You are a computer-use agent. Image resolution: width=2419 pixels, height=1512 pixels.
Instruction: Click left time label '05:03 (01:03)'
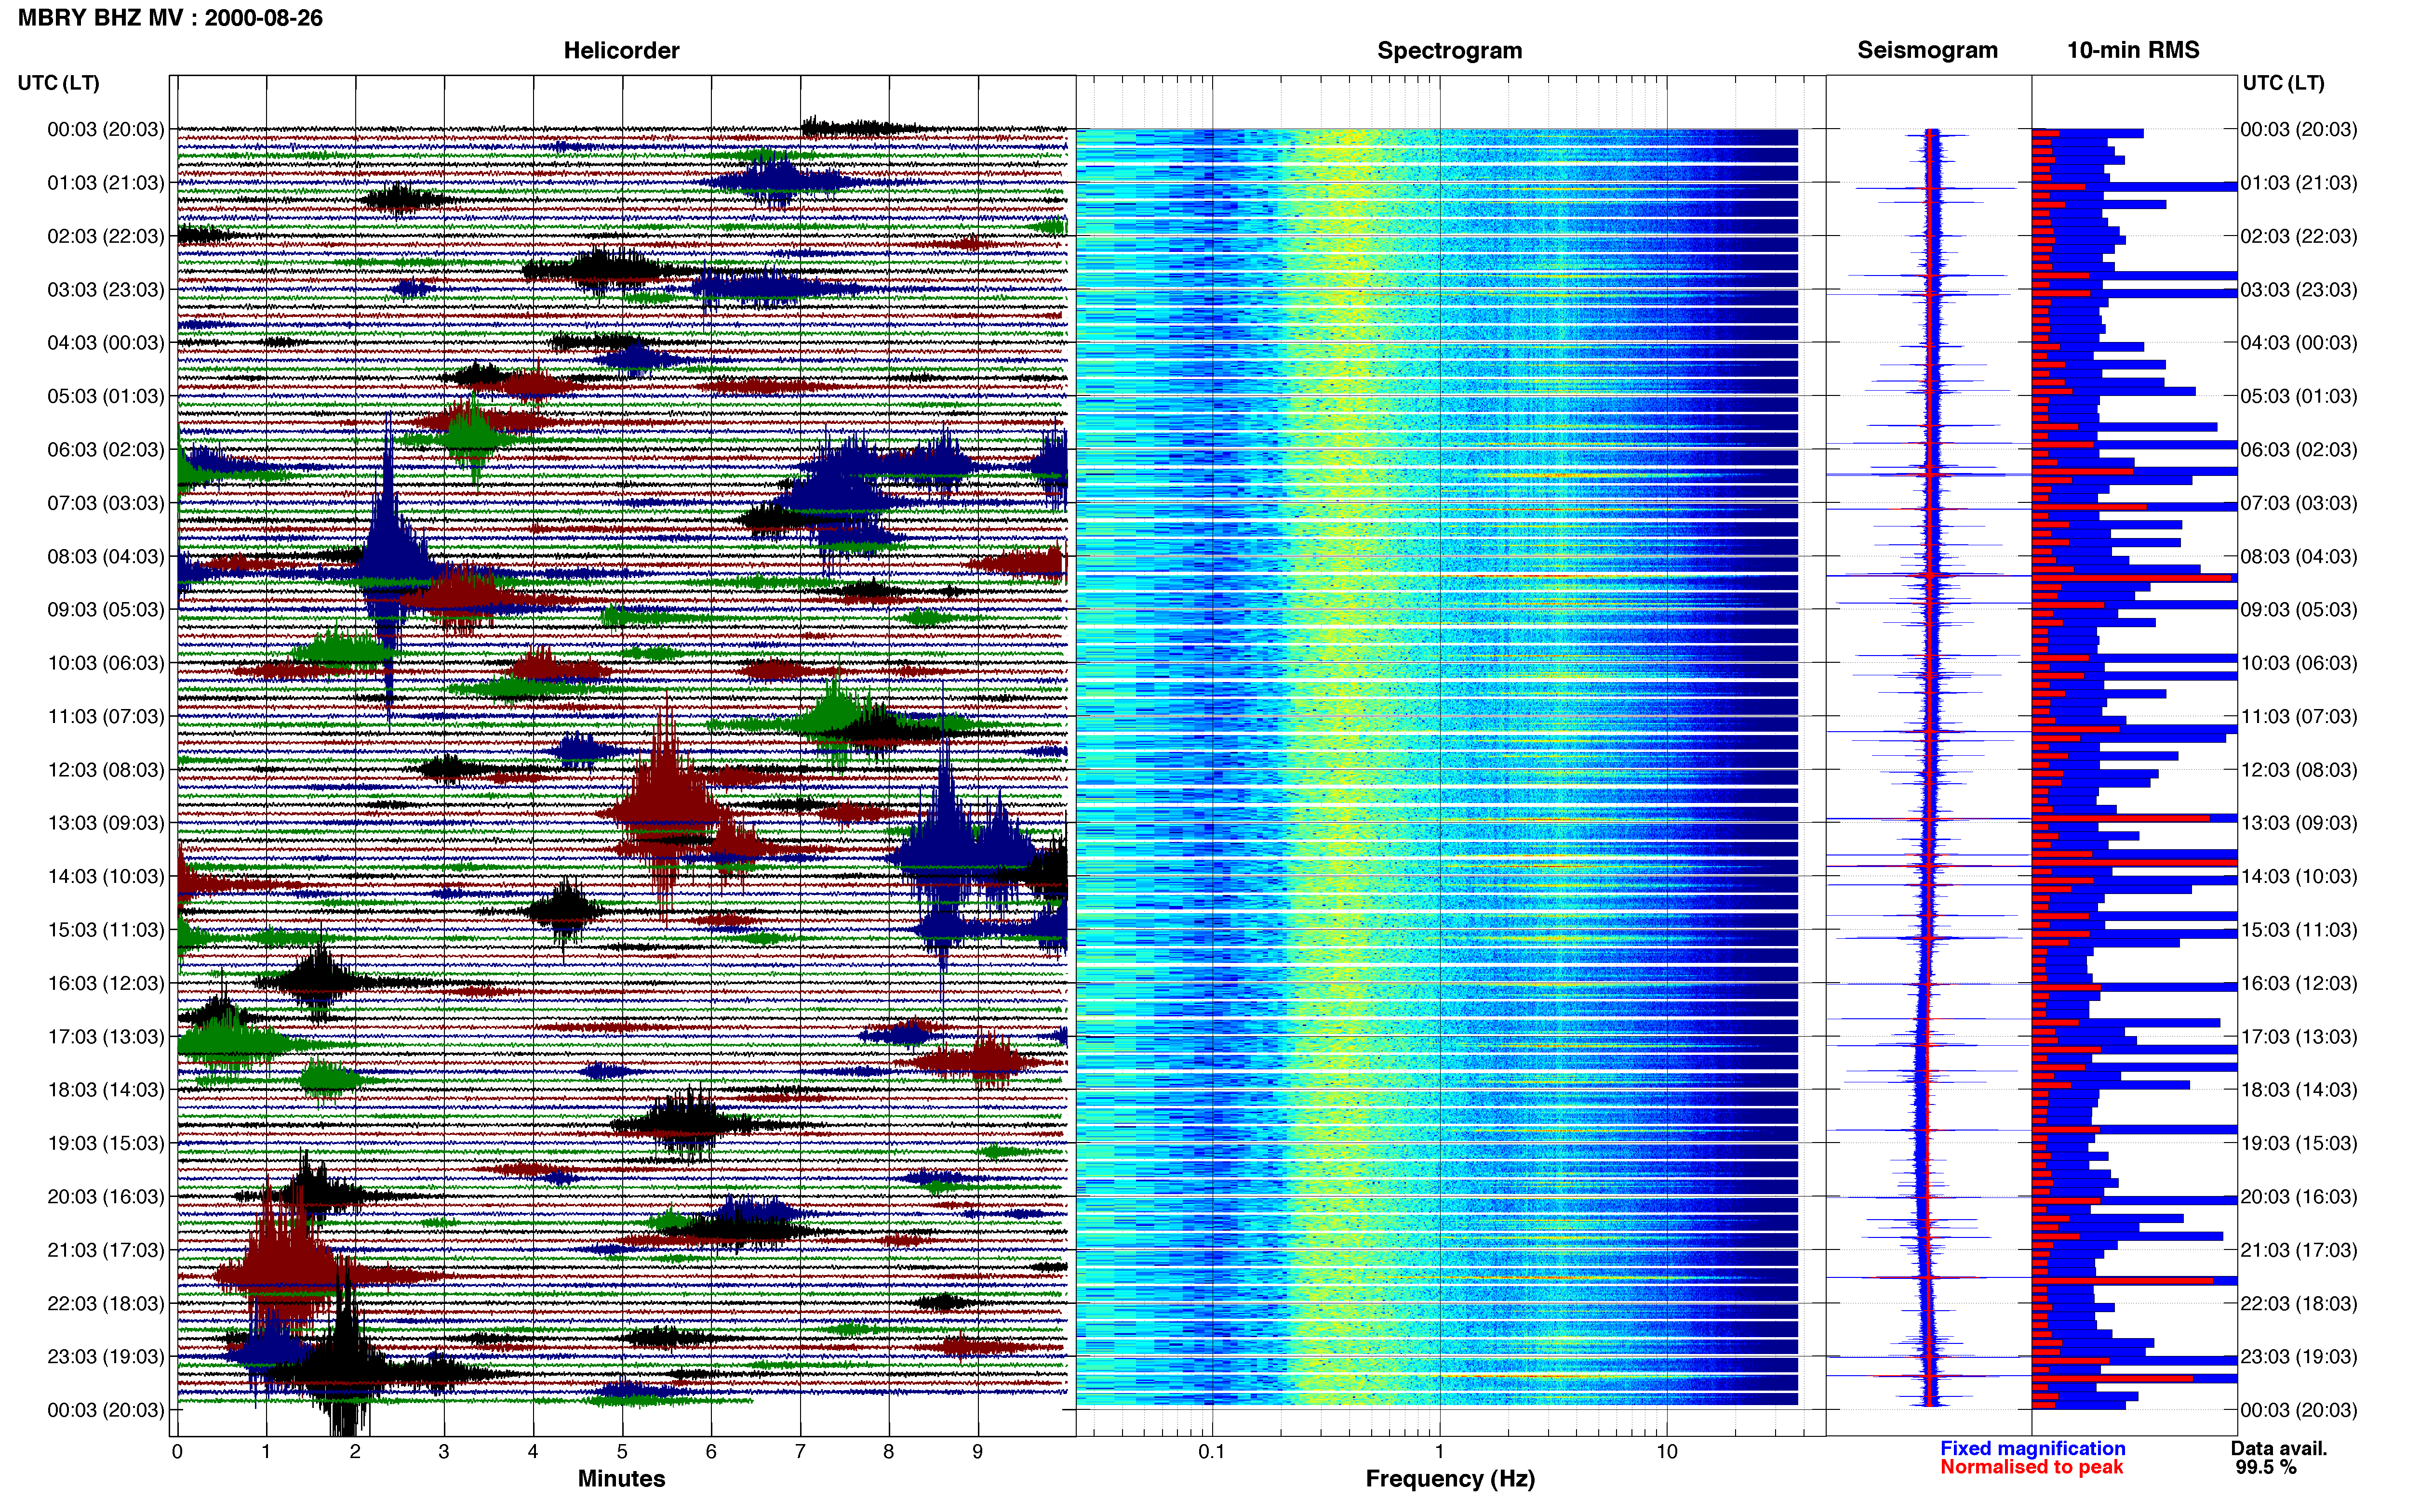click(x=105, y=396)
